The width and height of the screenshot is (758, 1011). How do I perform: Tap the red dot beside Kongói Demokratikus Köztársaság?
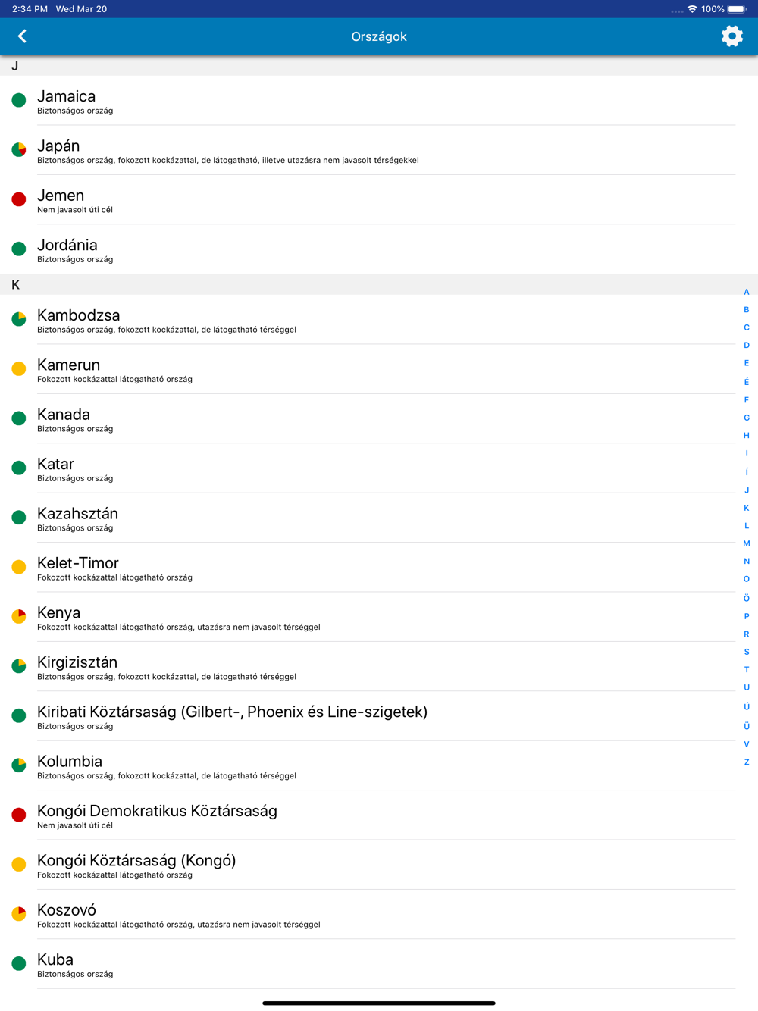pos(19,815)
